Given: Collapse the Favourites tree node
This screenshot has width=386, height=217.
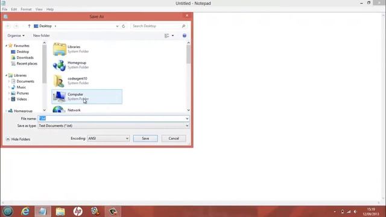Looking at the screenshot, I should (x=6, y=46).
